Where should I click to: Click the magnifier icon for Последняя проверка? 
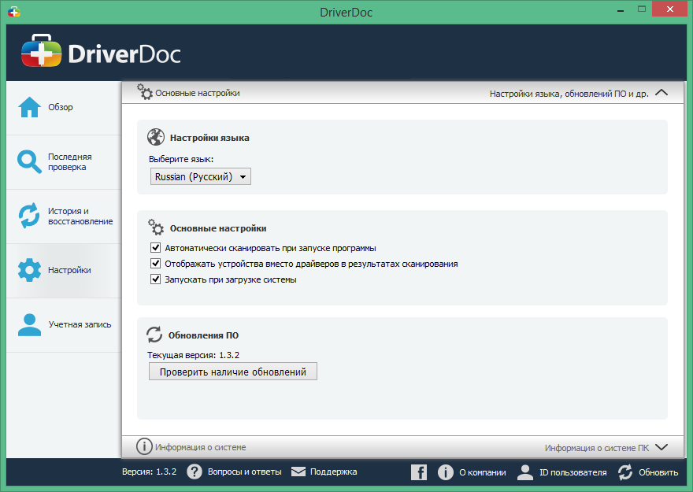[x=29, y=162]
